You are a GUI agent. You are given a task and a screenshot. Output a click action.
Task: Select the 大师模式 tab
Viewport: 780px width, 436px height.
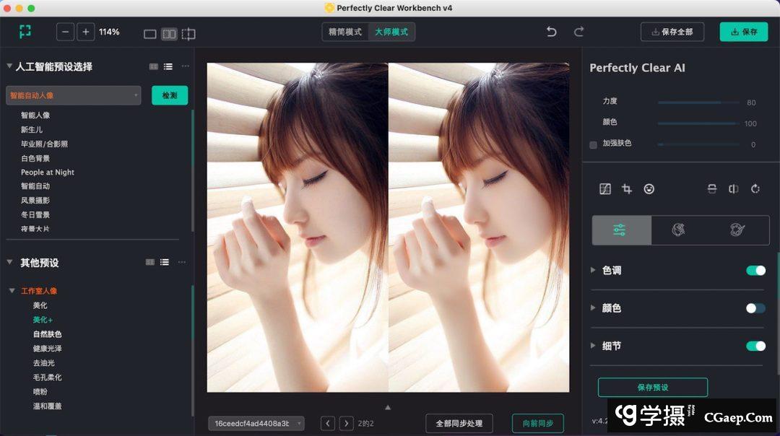(x=391, y=32)
